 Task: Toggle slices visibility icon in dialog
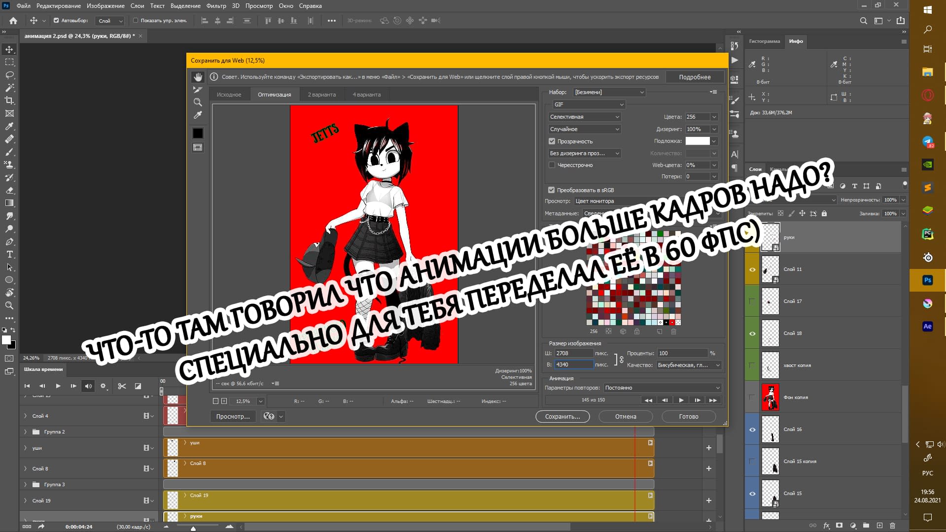pos(198,147)
